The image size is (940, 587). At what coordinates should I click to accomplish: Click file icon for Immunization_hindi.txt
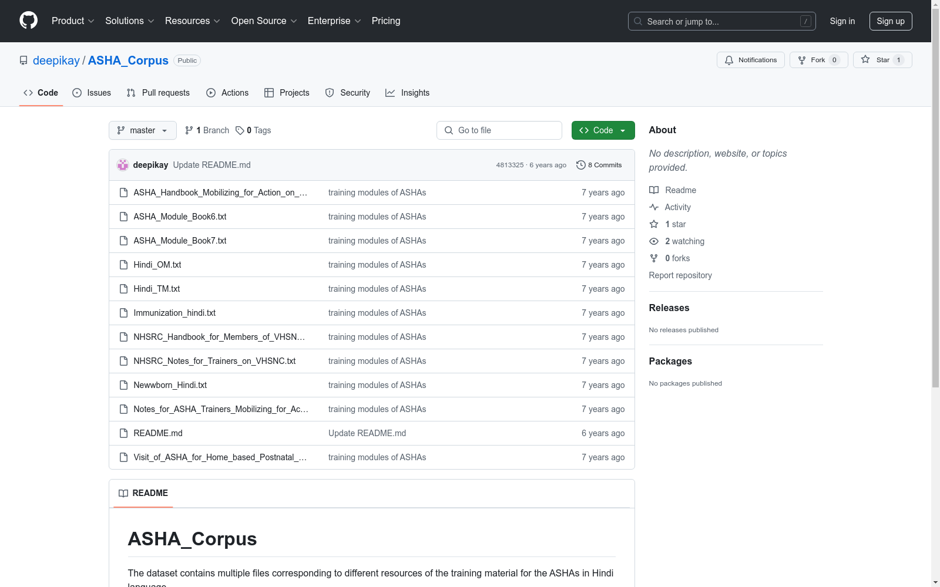click(123, 313)
